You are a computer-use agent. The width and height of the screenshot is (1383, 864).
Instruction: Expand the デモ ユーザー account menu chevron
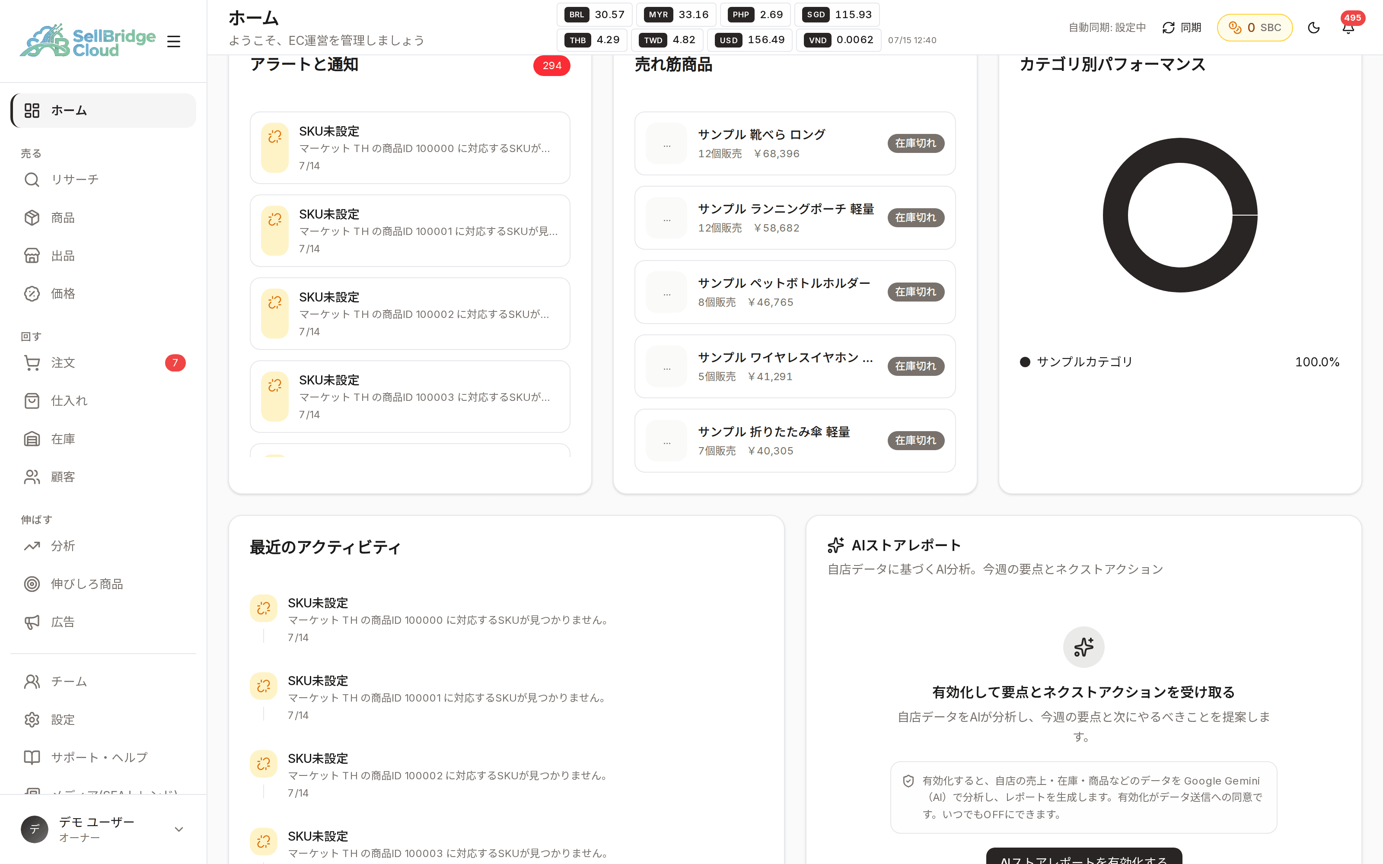[179, 829]
